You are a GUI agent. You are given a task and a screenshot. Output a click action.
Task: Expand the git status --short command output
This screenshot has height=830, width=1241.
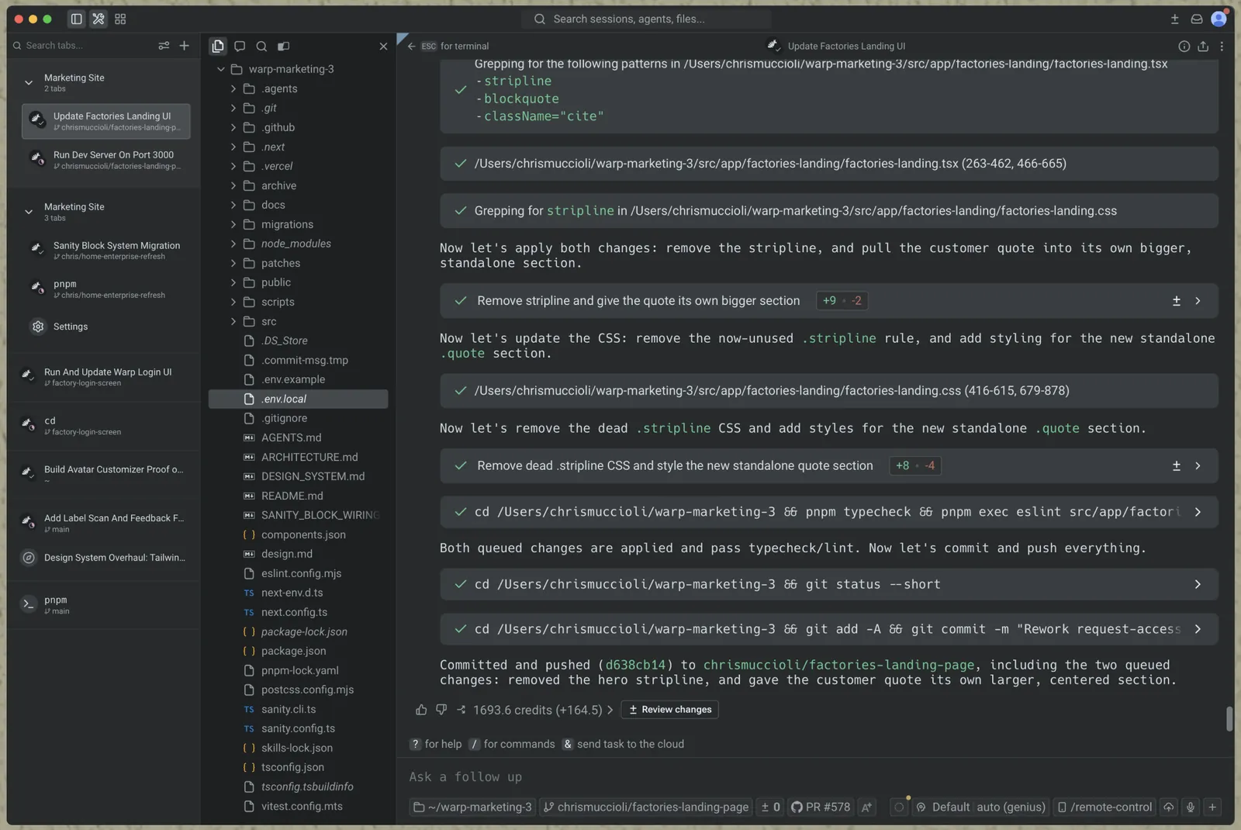point(1198,584)
